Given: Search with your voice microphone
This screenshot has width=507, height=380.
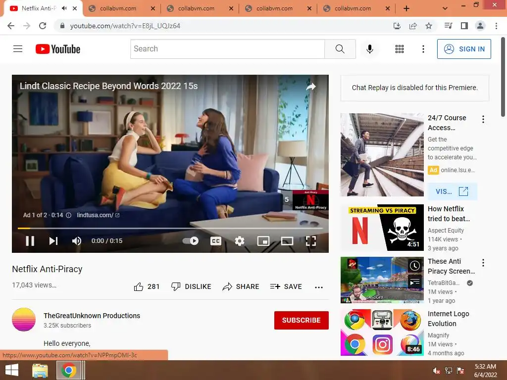Looking at the screenshot, I should pos(369,49).
